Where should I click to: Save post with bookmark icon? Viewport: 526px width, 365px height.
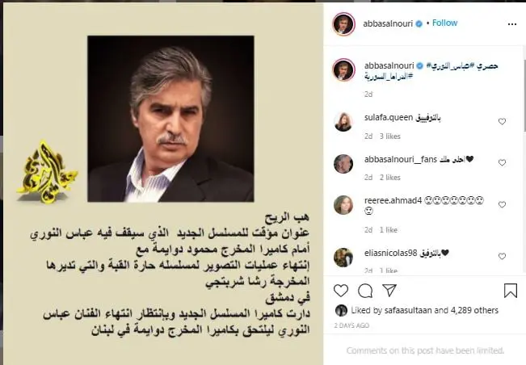point(510,290)
